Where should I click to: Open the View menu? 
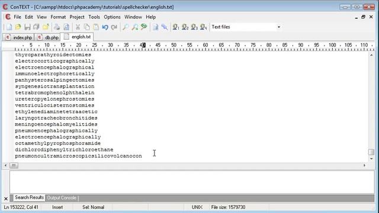42,17
